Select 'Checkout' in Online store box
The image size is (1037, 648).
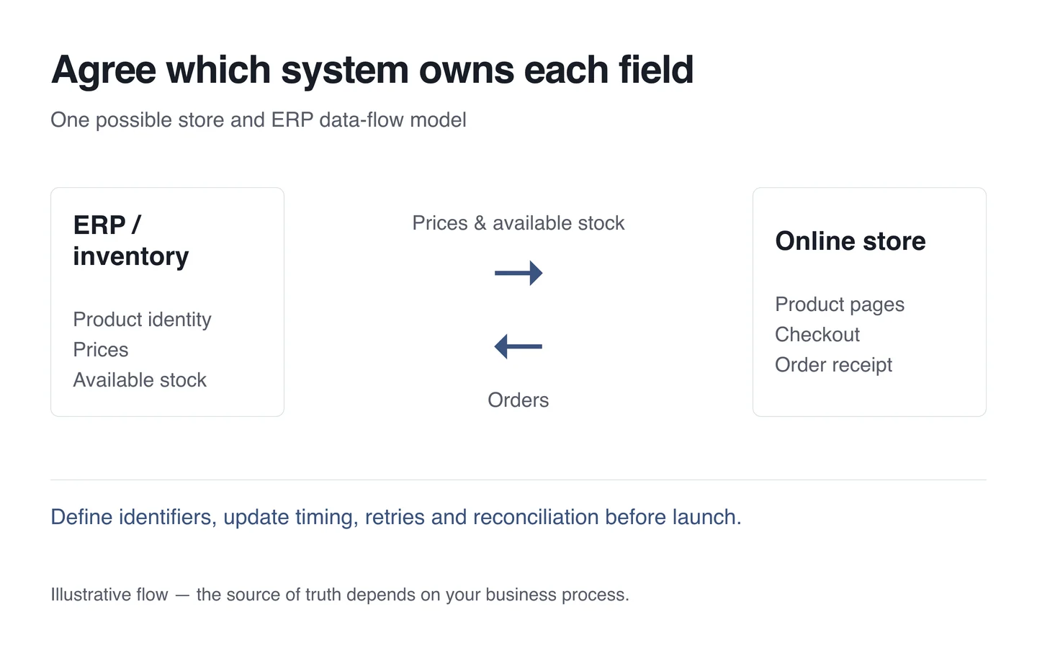pyautogui.click(x=817, y=335)
